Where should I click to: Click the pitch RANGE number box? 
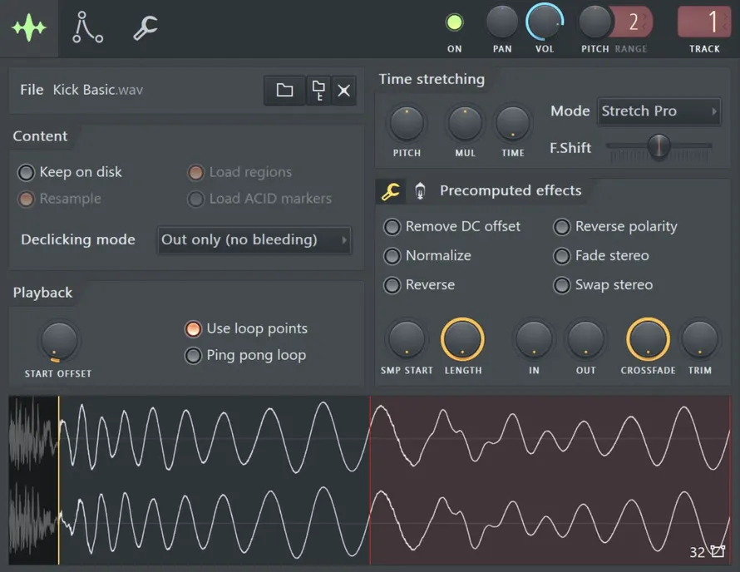(633, 22)
